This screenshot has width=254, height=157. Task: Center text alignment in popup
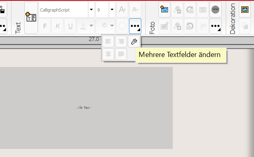[x=108, y=54]
